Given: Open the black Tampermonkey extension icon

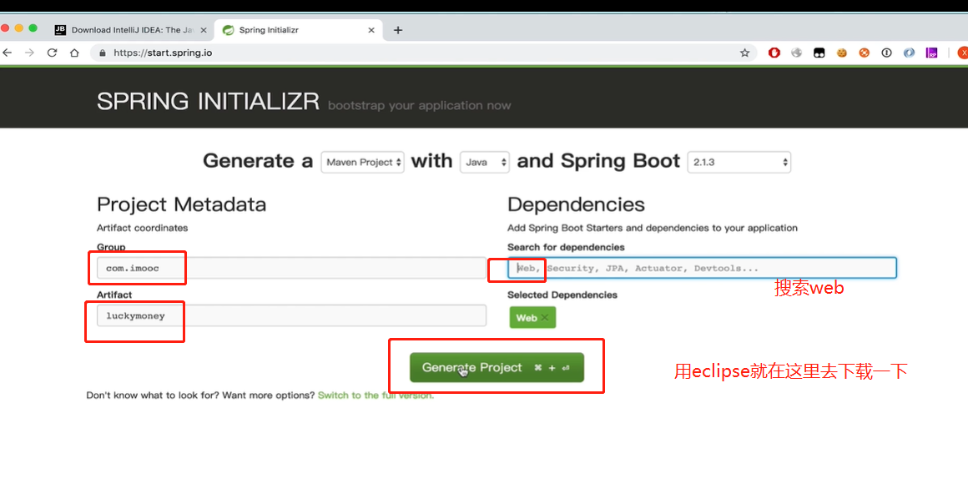Looking at the screenshot, I should click(819, 53).
